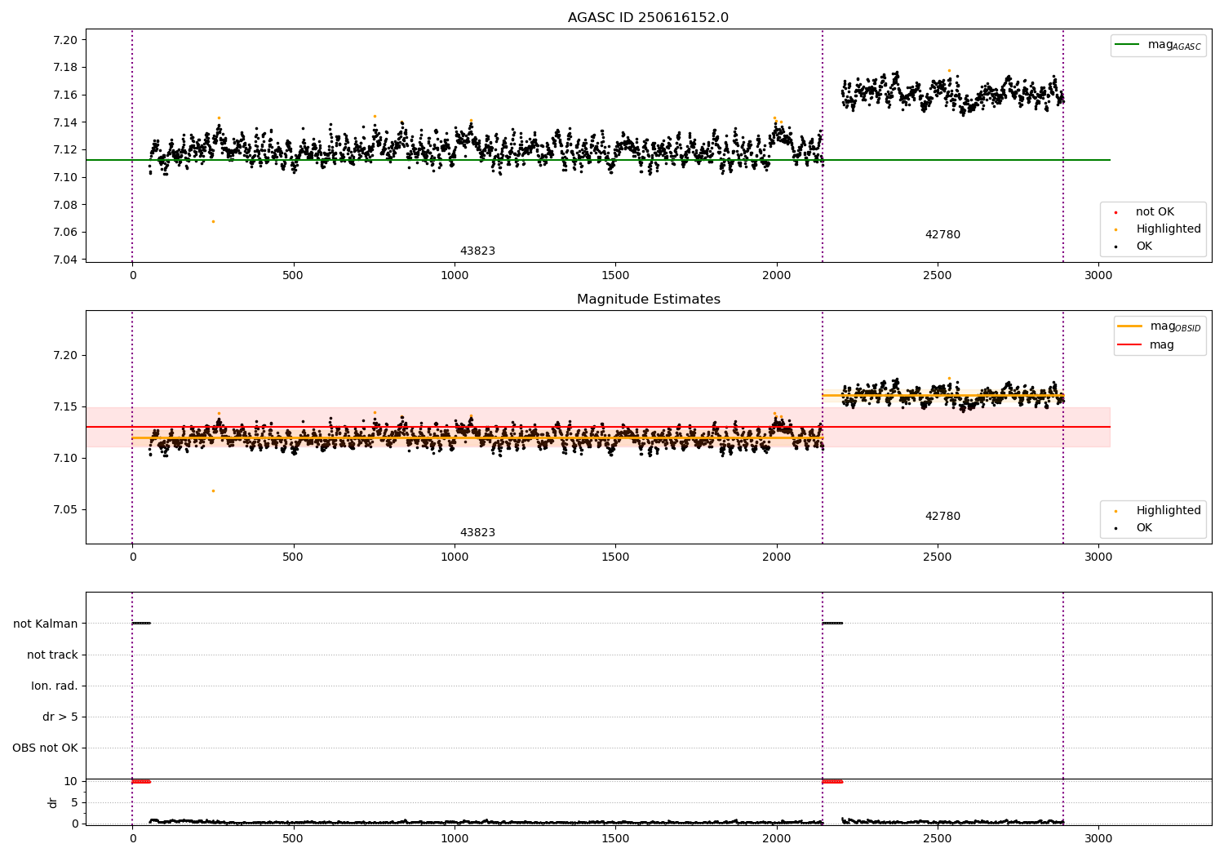Image resolution: width=1224 pixels, height=857 pixels.
Task: Click 'Highlighted' in the middle plot legend
Action: tap(1158, 511)
